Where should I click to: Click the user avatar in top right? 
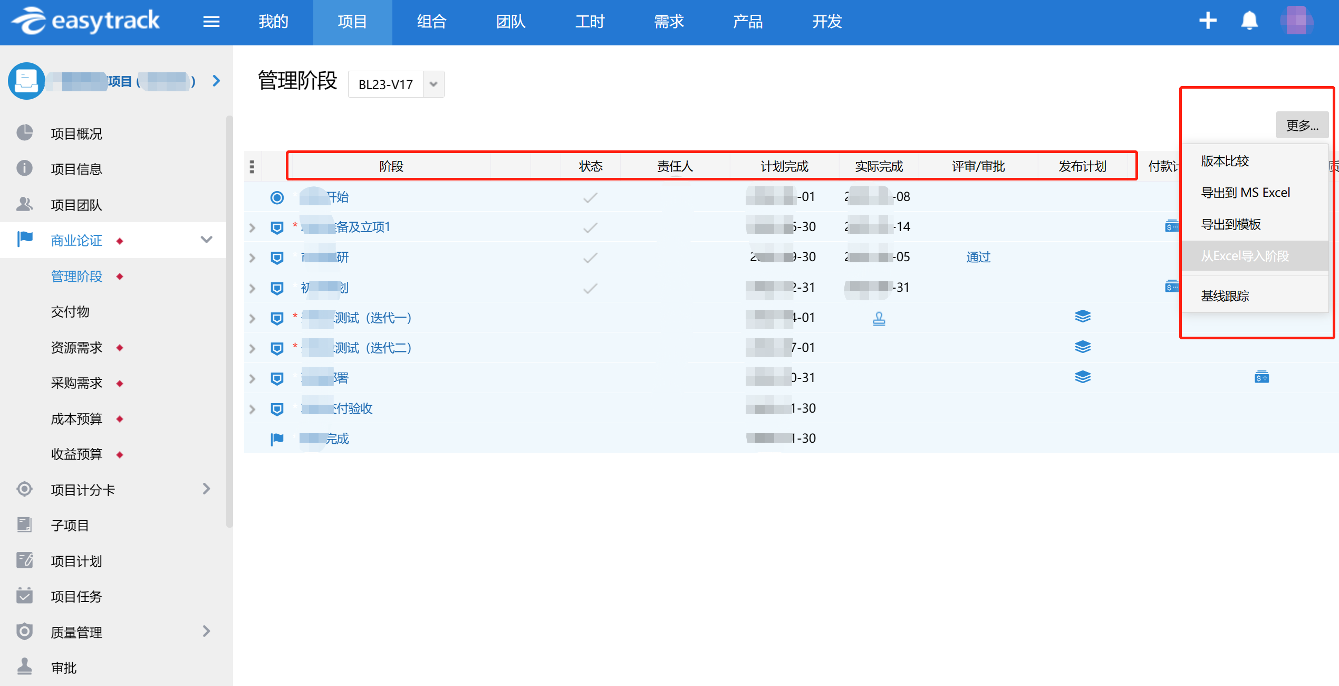[1296, 21]
